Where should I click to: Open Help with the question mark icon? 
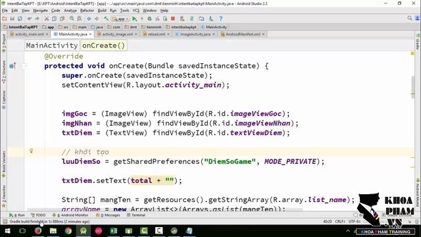click(221, 18)
